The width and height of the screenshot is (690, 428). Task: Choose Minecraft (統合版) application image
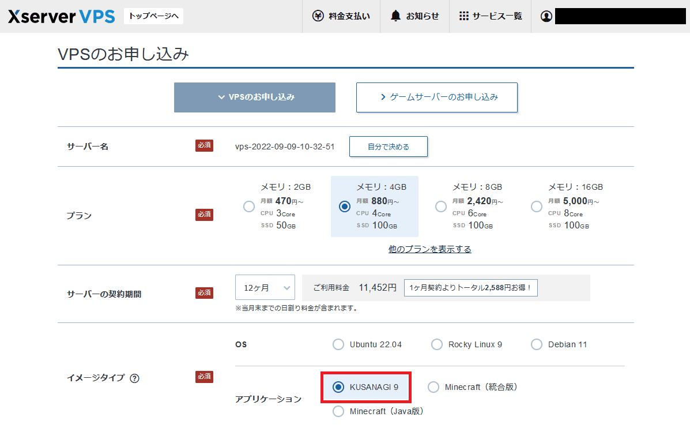(x=433, y=387)
